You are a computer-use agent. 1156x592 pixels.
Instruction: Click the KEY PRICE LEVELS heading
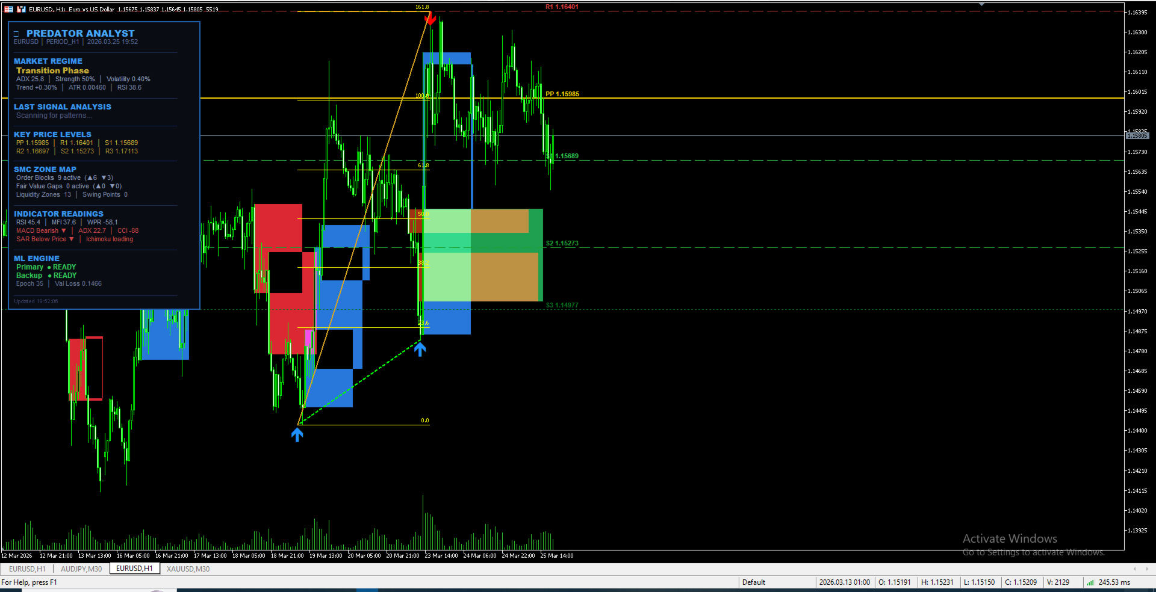(52, 135)
